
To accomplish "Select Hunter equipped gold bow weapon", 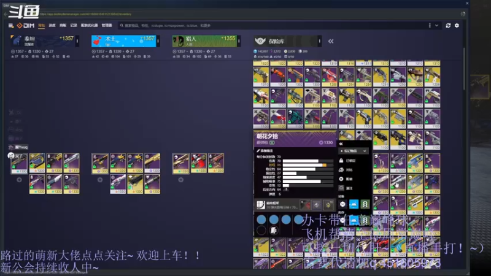I will click(x=180, y=163).
